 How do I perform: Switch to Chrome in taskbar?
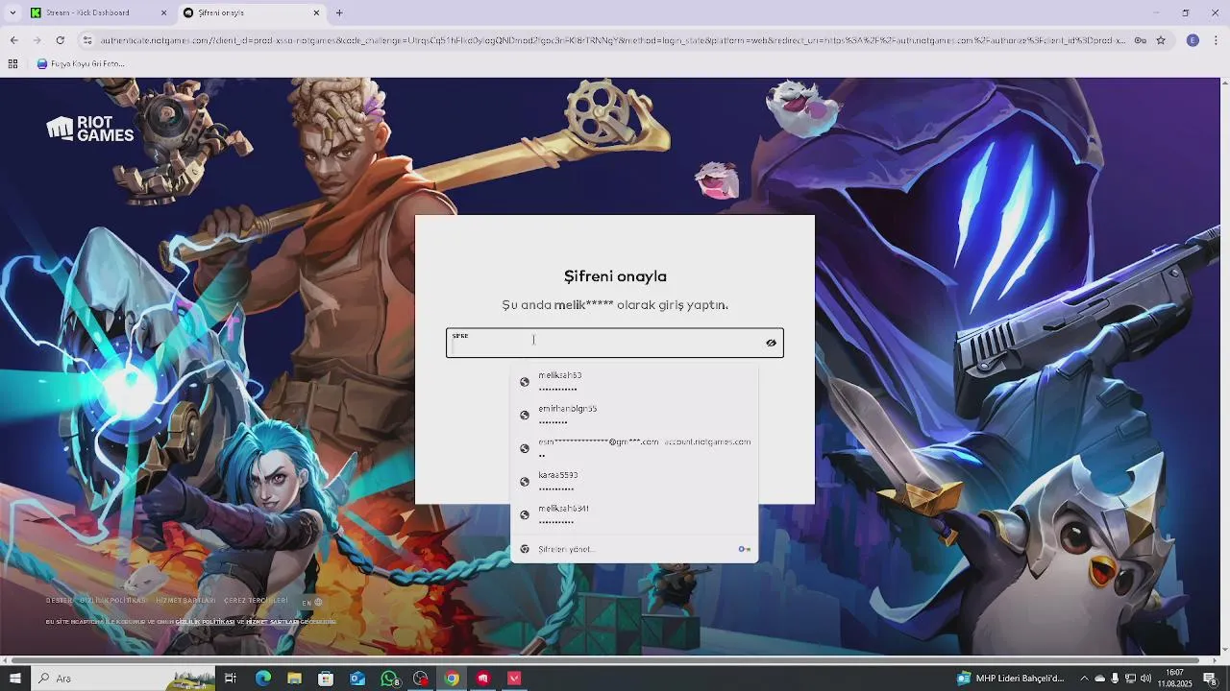pos(452,679)
